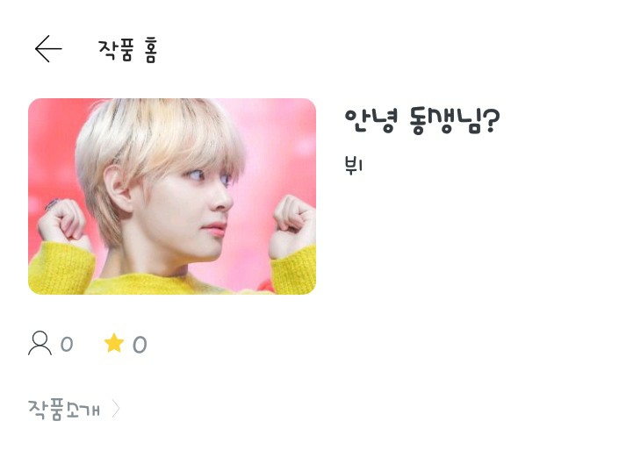The width and height of the screenshot is (619, 464).
Task: Expand 작품소개 with the chevron arrow
Action: [116, 409]
